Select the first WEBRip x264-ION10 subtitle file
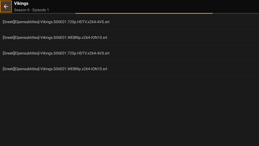 tap(55, 37)
